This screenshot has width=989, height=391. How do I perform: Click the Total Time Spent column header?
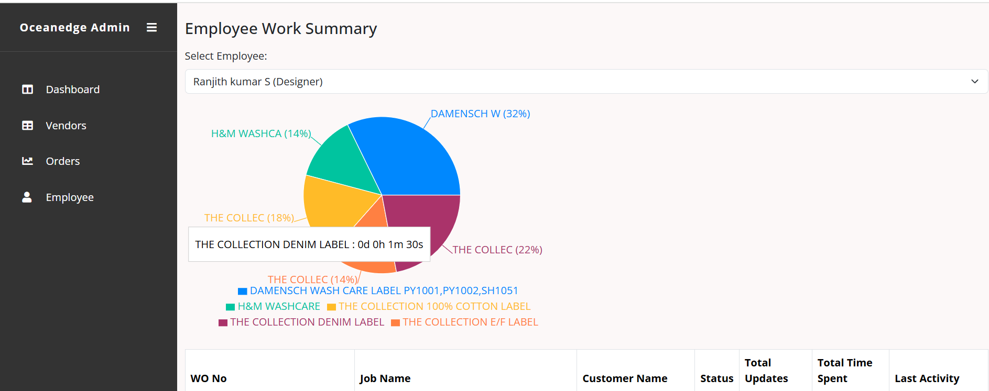[844, 370]
